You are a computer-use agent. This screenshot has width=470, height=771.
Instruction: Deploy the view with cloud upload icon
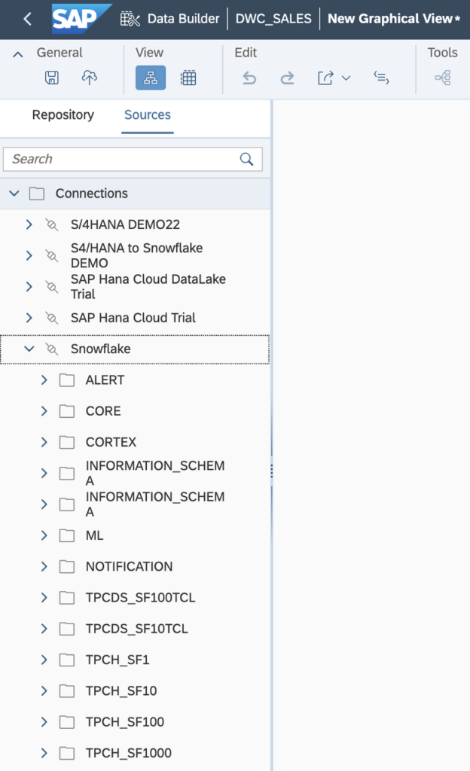coord(89,78)
